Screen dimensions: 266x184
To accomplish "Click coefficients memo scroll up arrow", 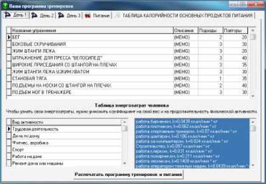I will 253,122.
